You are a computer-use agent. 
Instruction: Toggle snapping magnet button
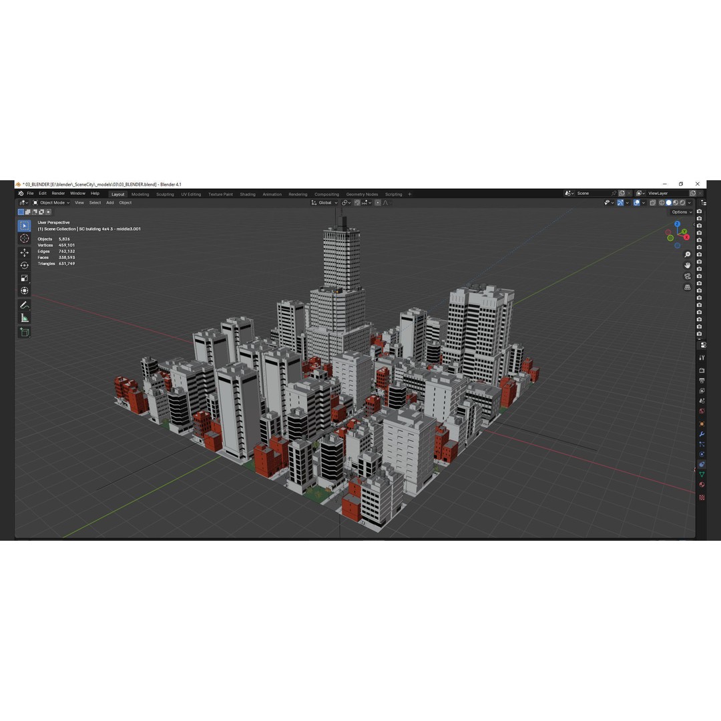(x=356, y=203)
